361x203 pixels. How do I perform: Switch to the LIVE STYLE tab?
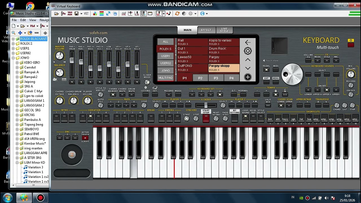224,30
